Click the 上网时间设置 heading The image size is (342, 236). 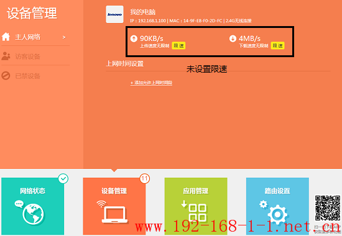(125, 63)
